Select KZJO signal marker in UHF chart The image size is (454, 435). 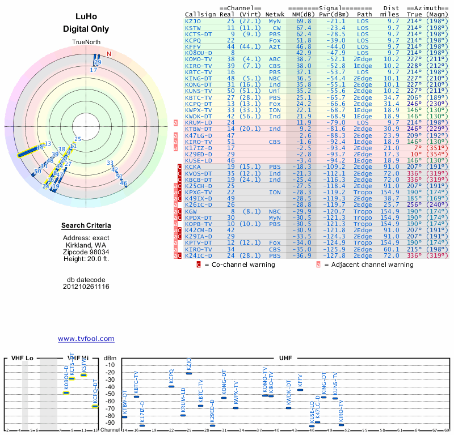tap(189, 373)
